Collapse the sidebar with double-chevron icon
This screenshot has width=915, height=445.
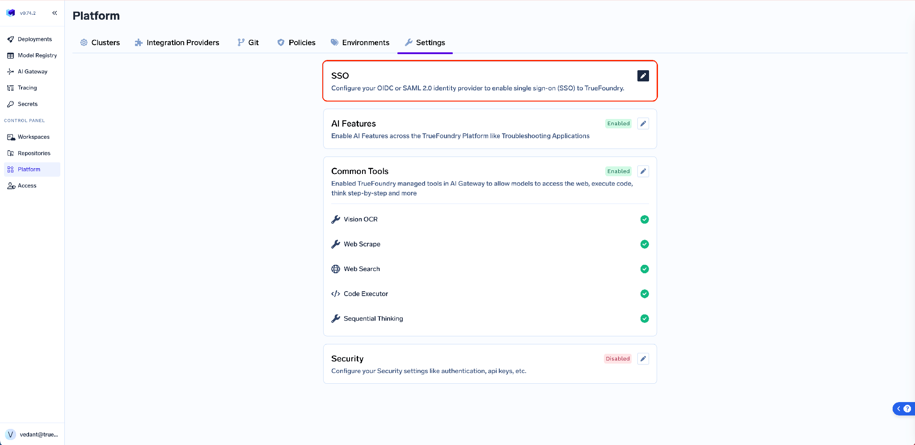(55, 13)
